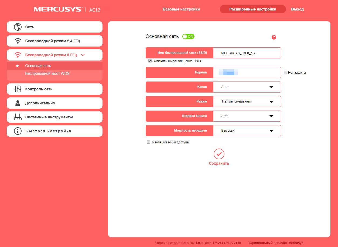
Task: Click the info icon for Быстрая настройка
Action: pos(18,131)
